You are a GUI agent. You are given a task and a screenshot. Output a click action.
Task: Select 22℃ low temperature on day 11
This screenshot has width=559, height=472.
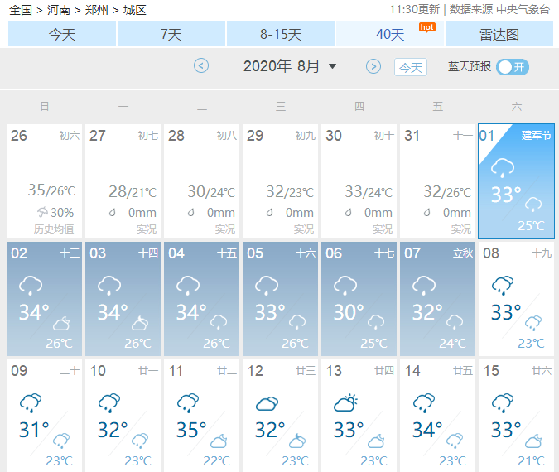pos(216,461)
